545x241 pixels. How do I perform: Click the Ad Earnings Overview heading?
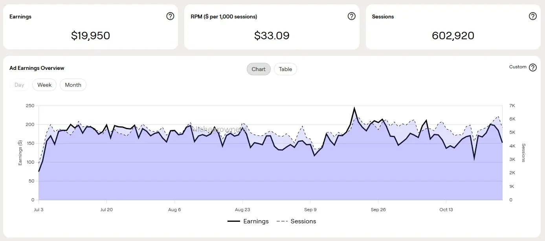pyautogui.click(x=37, y=68)
